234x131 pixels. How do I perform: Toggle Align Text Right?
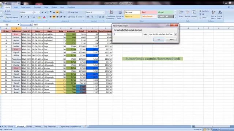coord(57,17)
